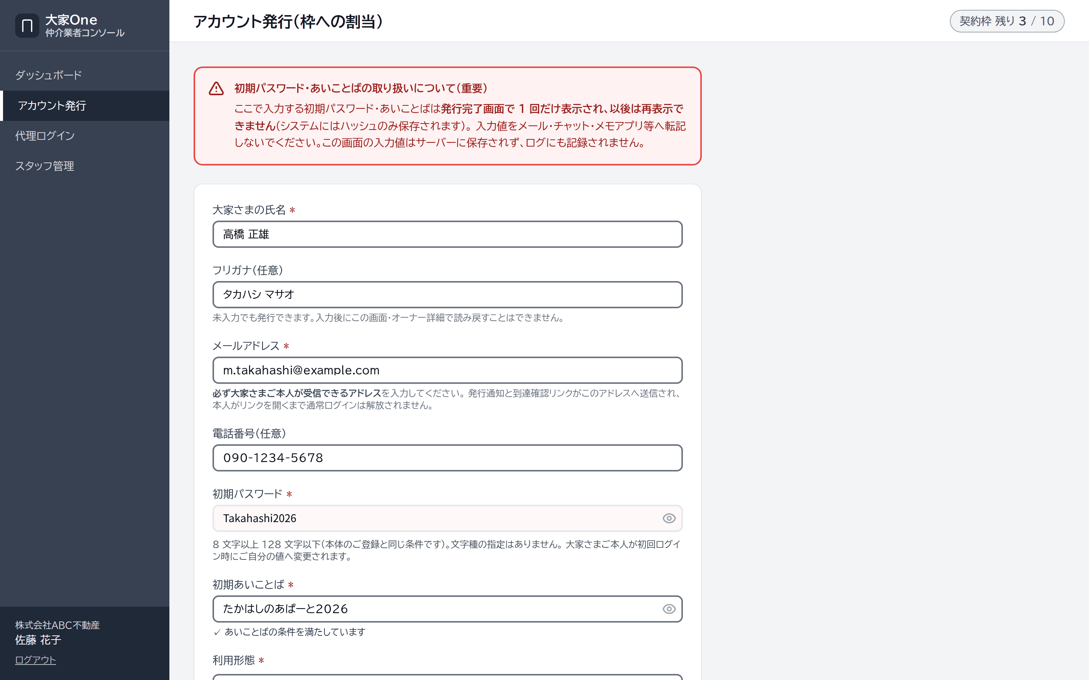Select アカウント発行 in the sidebar

[85, 106]
